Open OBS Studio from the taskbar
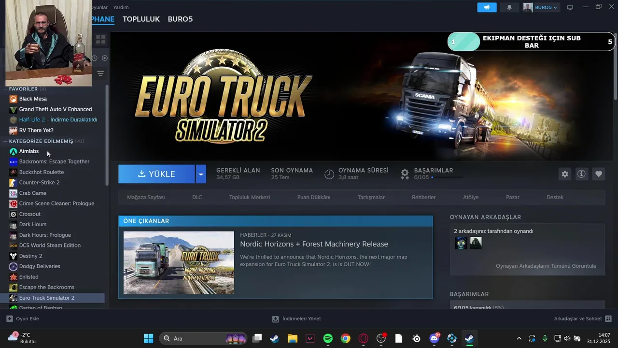Screen dimensions: 618x348 click(381, 338)
